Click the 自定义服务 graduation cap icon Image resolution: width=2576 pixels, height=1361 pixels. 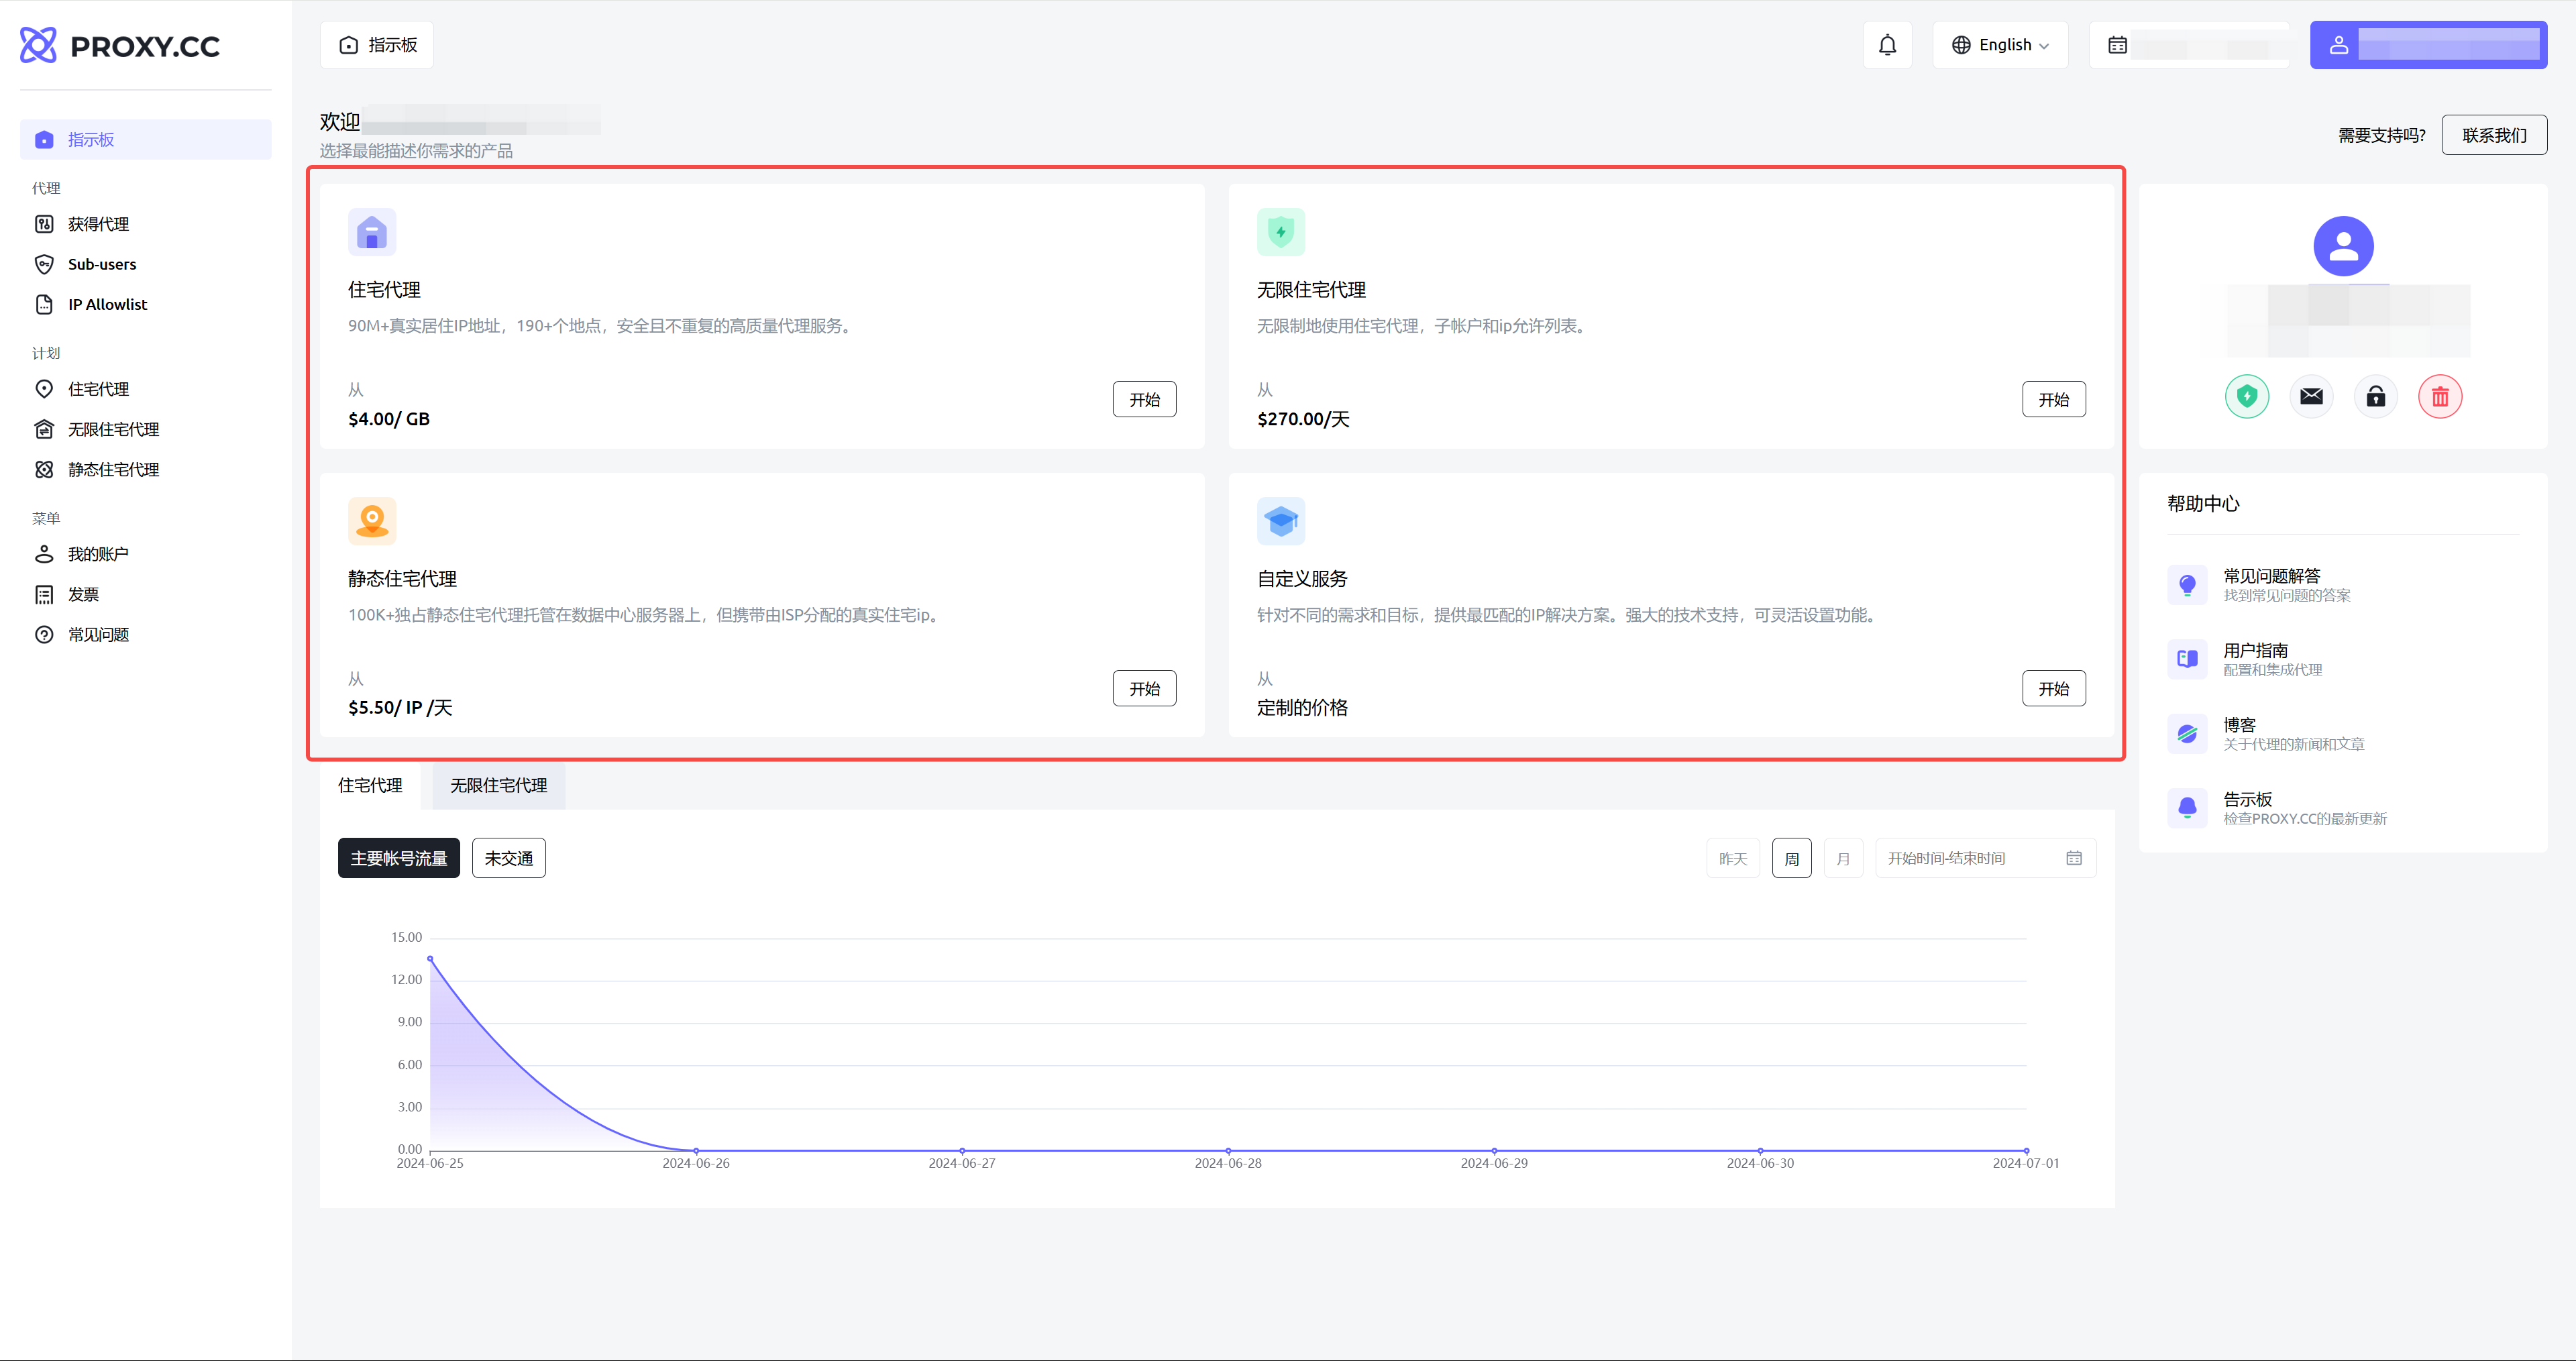pyautogui.click(x=1281, y=521)
